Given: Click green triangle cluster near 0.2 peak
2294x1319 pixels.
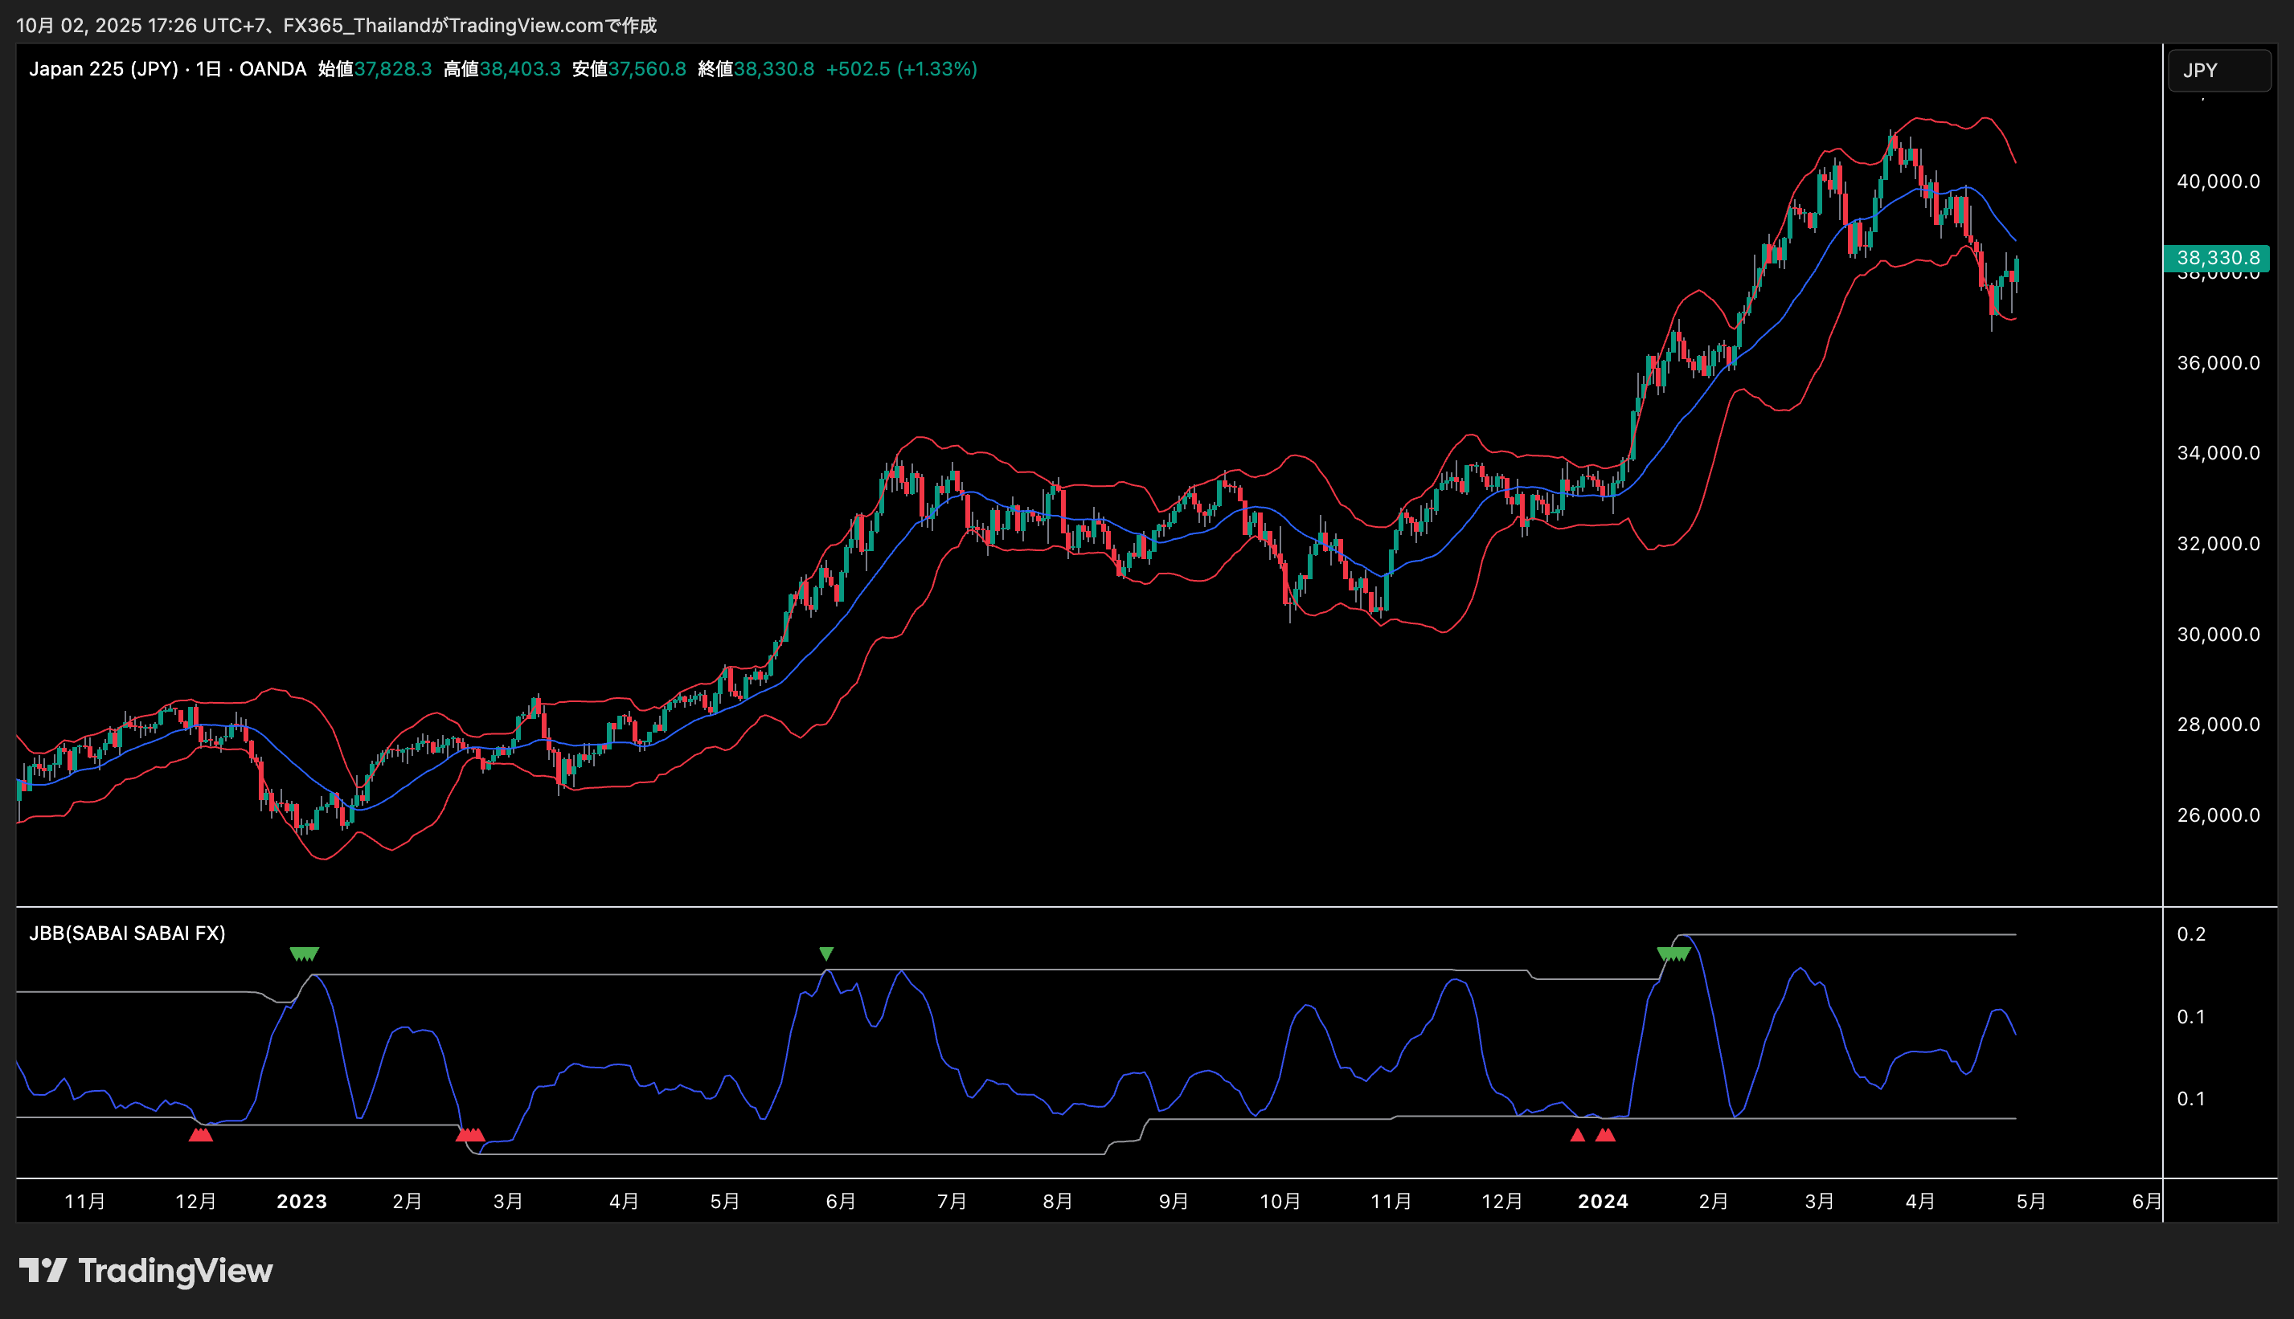Looking at the screenshot, I should (1673, 954).
